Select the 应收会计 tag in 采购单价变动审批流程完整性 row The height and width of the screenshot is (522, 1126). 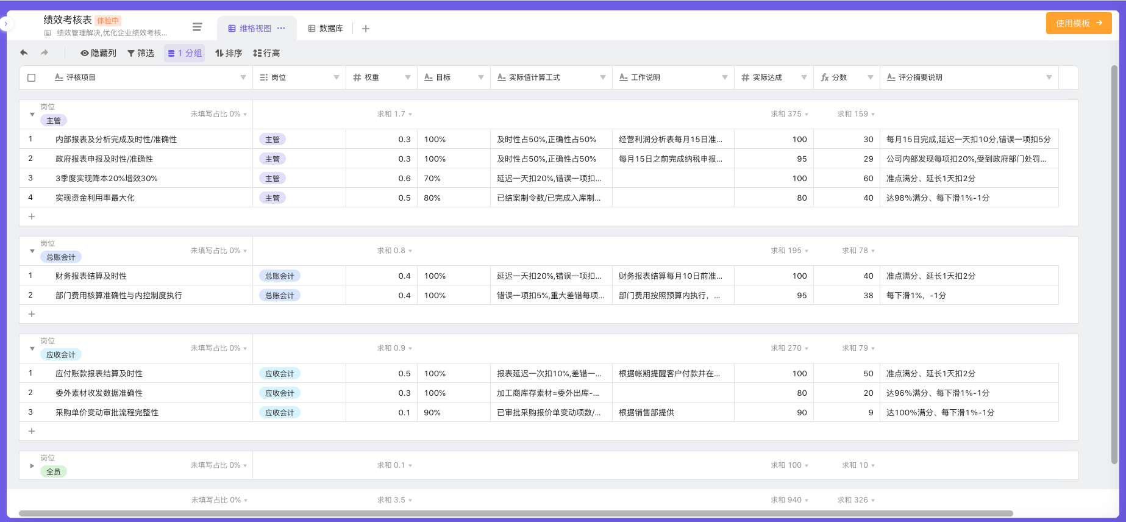[280, 412]
